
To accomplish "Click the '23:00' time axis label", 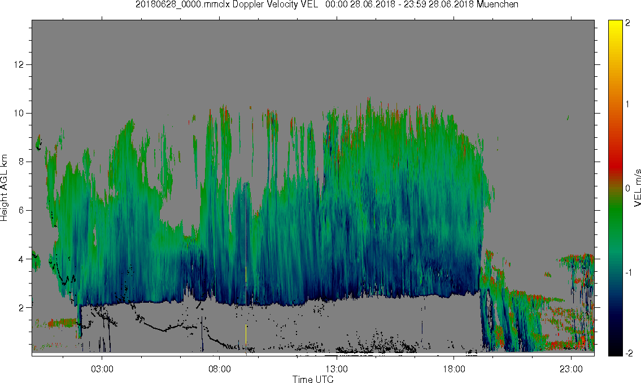I will [571, 369].
